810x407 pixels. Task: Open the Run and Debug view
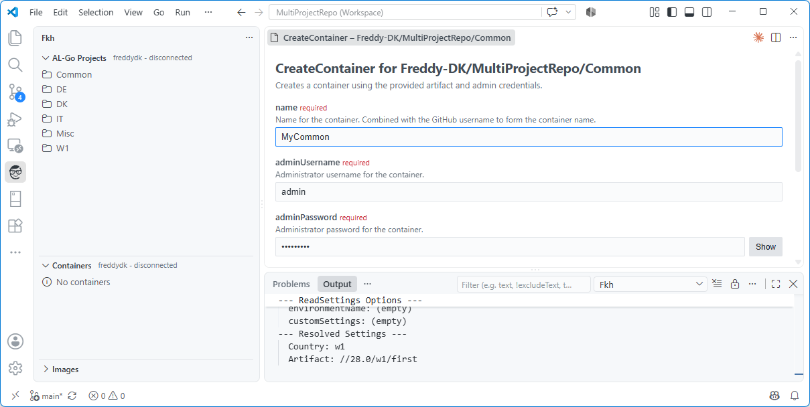[15, 119]
